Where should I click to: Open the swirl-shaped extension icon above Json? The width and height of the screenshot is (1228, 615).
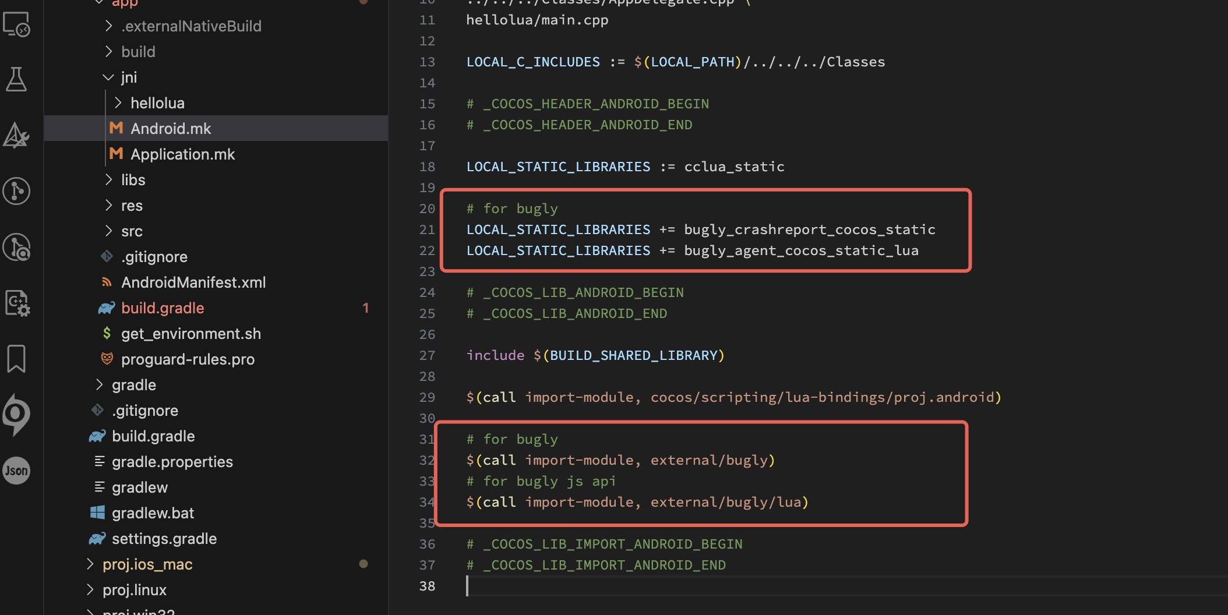click(16, 415)
